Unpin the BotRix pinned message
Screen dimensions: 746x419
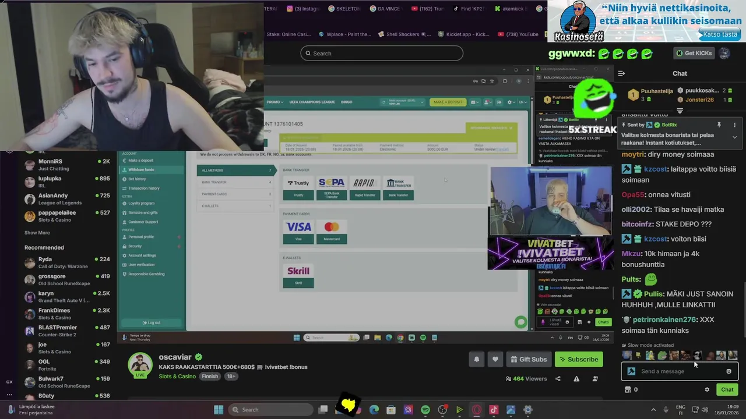[719, 125]
